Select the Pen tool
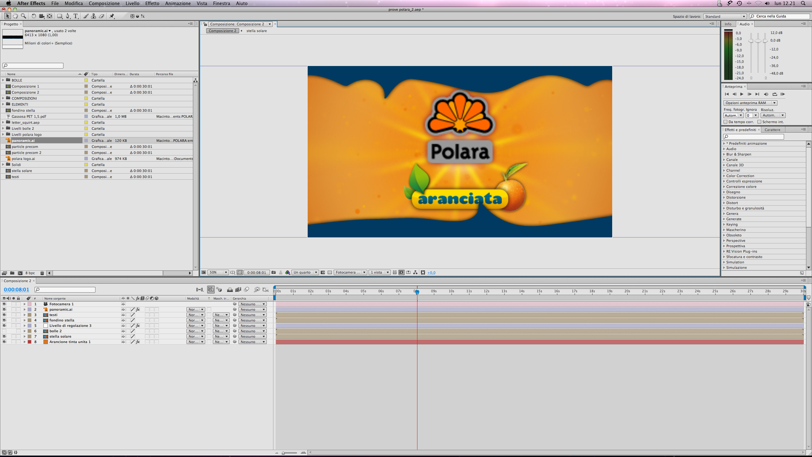Image resolution: width=812 pixels, height=457 pixels. click(68, 16)
